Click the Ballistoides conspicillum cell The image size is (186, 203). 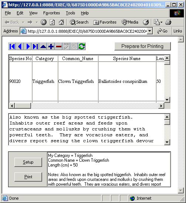pos(127,81)
